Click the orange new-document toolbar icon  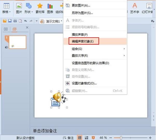(x=5, y=21)
